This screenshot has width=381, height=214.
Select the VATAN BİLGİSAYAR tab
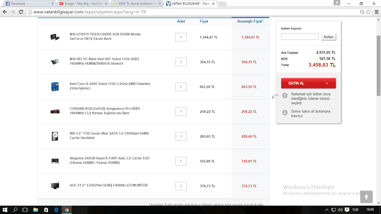191,4
